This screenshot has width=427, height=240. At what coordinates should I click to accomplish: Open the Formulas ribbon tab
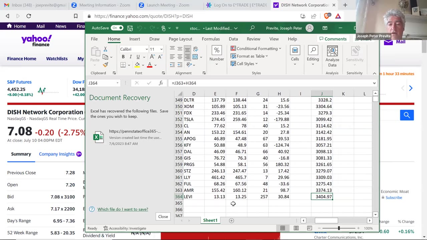[x=211, y=39]
